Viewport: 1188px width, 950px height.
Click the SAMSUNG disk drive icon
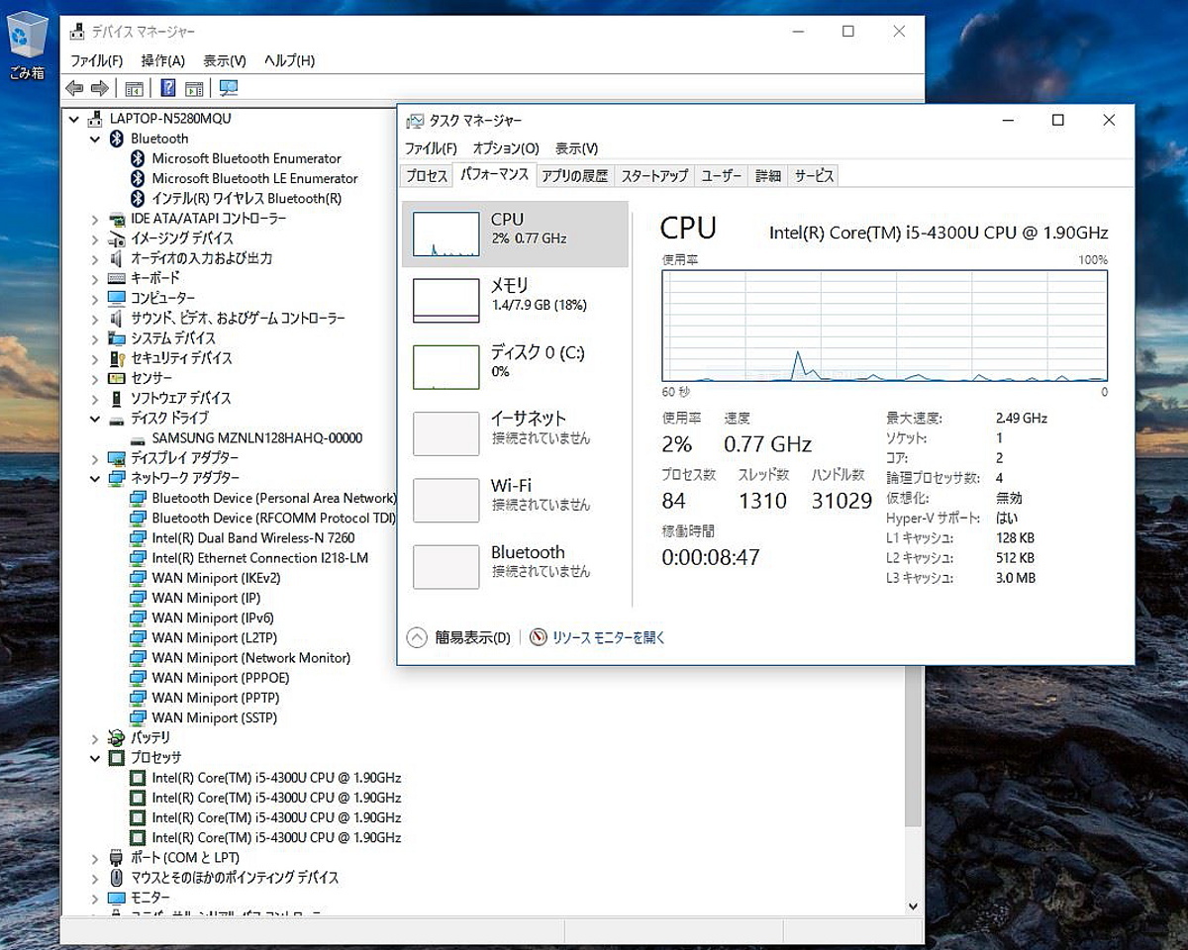(138, 438)
